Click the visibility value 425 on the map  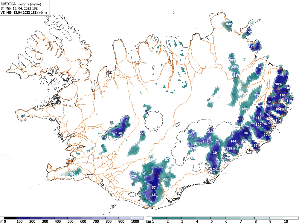[133, 177]
